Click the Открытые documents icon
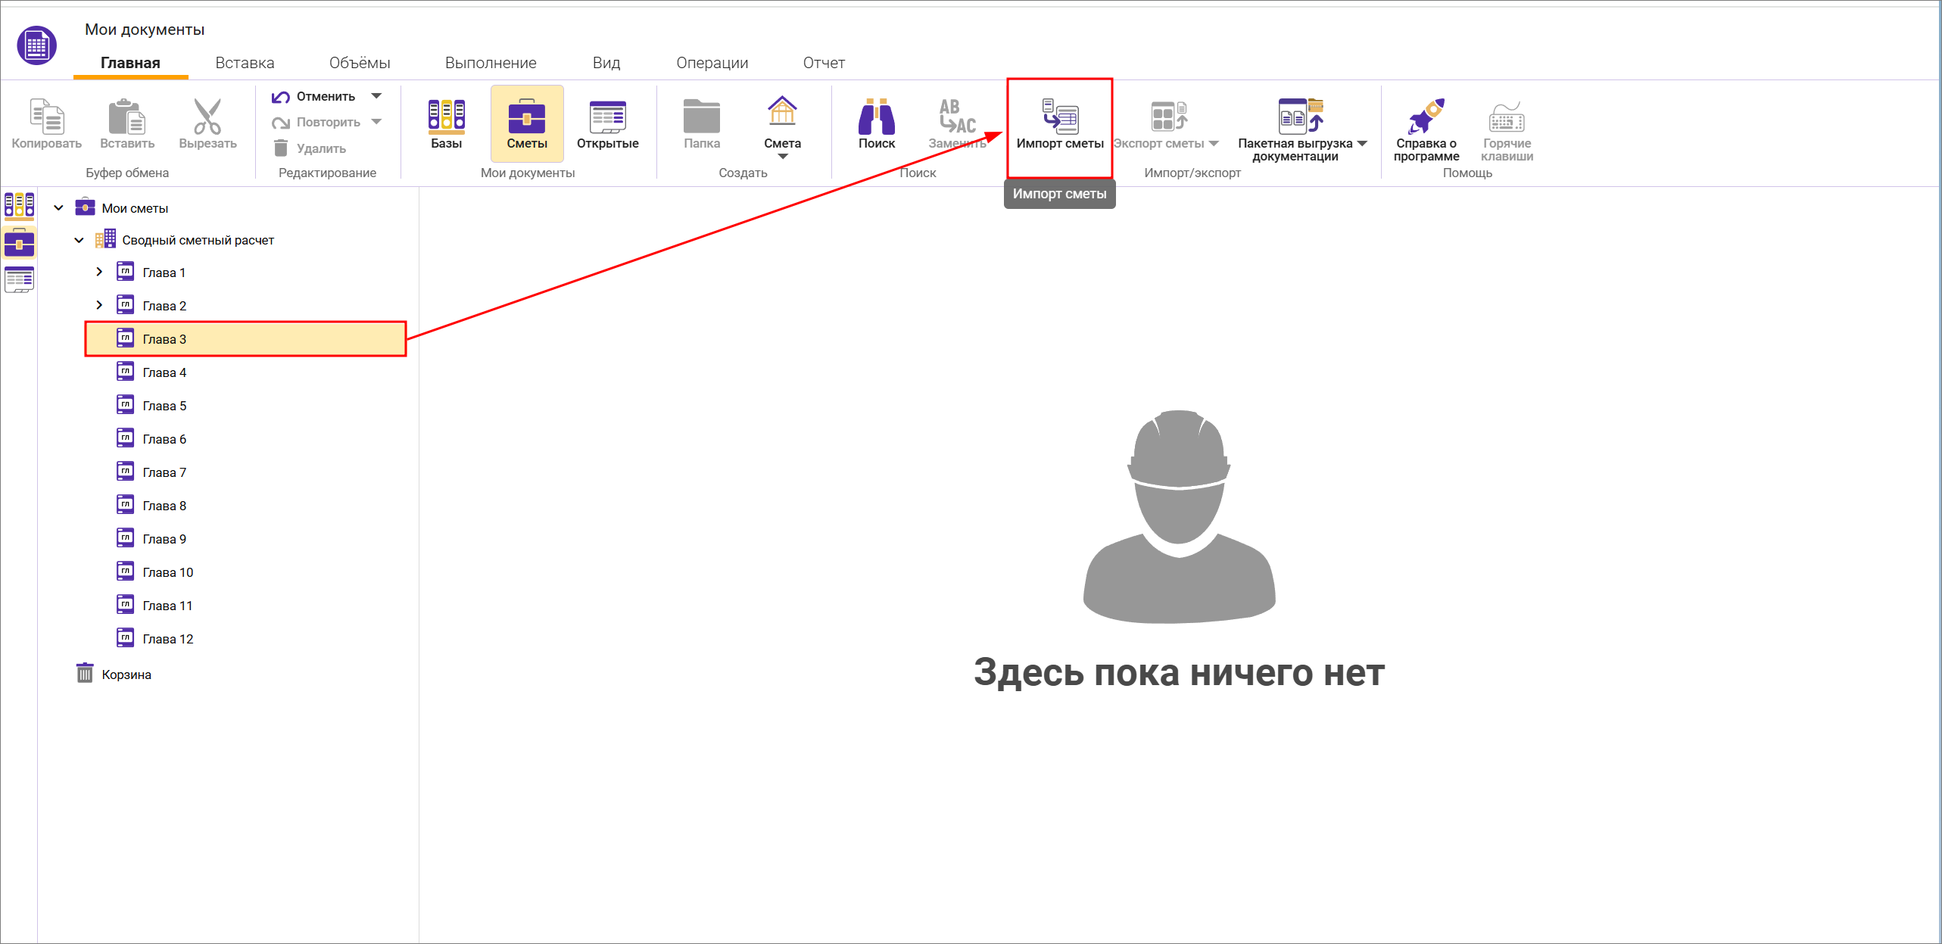Screen dimensions: 1942x944 pyautogui.click(x=607, y=117)
